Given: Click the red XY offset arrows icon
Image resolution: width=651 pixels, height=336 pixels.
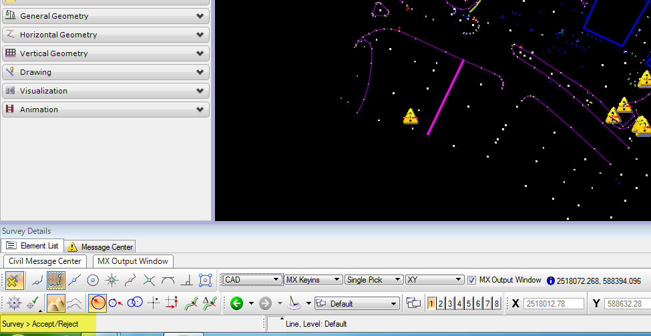Looking at the screenshot, I should click(172, 304).
